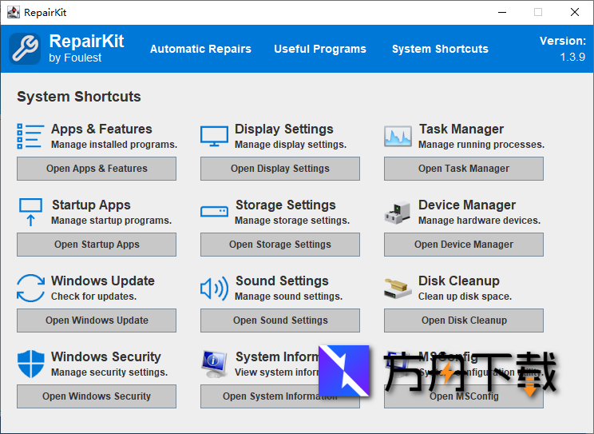
Task: Click the 'Manage running processes.' description
Action: coord(481,145)
